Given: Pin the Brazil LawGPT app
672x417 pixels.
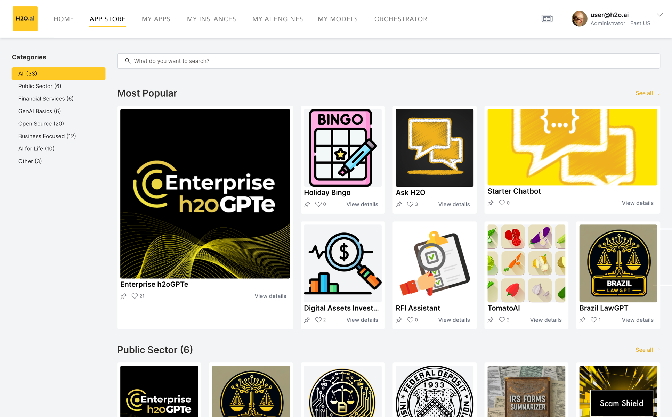Looking at the screenshot, I should click(x=582, y=320).
